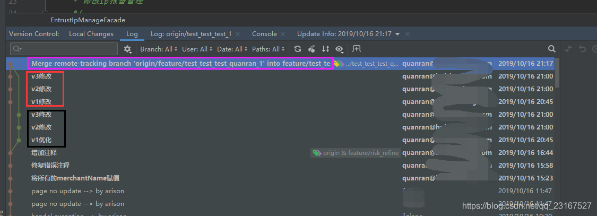
Task: Close the Update Info tab
Action: [408, 34]
